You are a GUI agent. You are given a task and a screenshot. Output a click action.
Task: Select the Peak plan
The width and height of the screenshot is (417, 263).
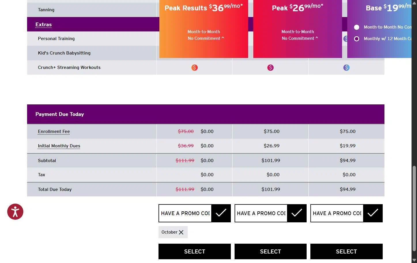click(x=270, y=251)
